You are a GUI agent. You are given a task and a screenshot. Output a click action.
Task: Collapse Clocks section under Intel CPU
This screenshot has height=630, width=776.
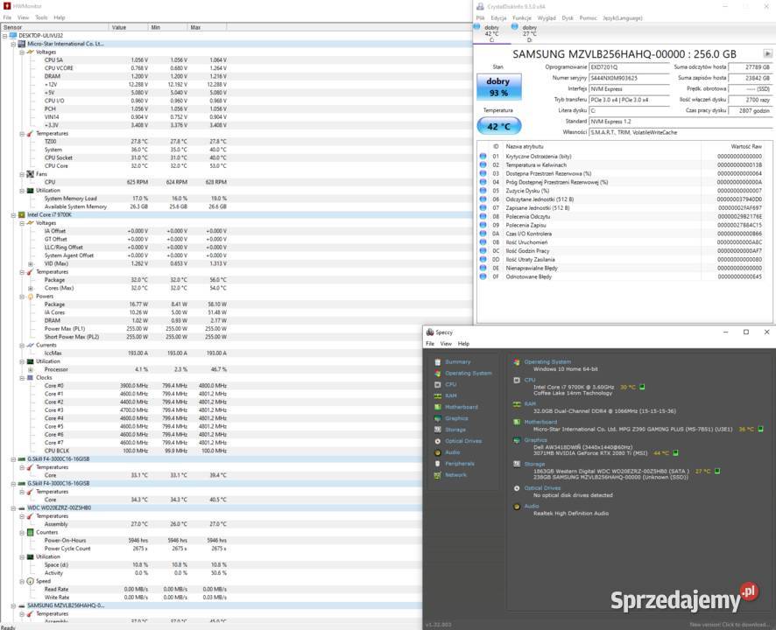pyautogui.click(x=22, y=378)
